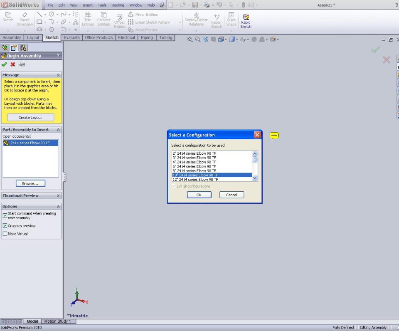Click the Create Layout button
The height and width of the screenshot is (331, 399).
click(x=30, y=117)
